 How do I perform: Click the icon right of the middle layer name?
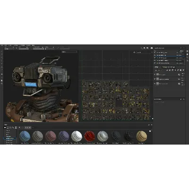179,79
